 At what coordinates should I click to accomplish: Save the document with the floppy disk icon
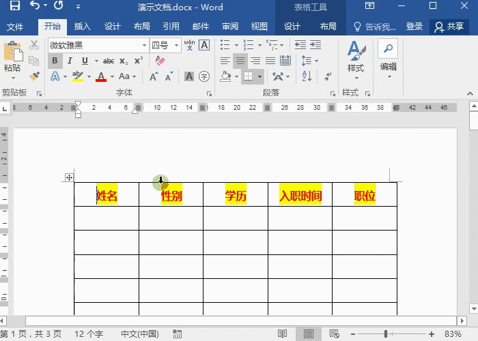tap(14, 5)
